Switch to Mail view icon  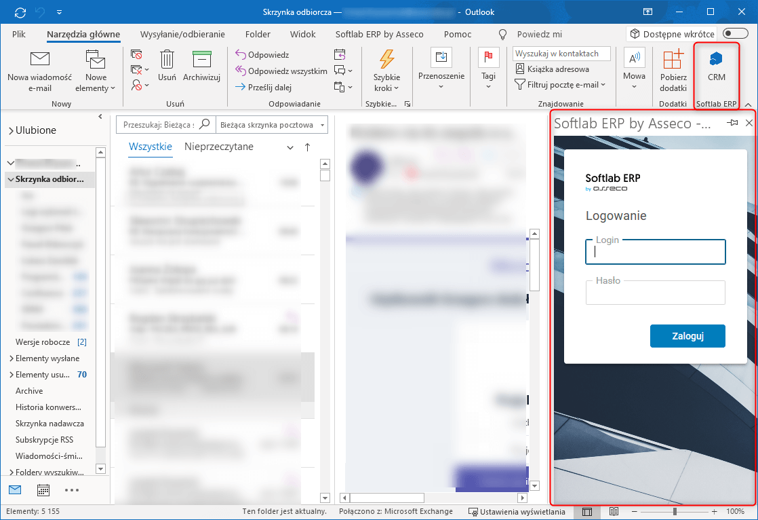pos(15,490)
